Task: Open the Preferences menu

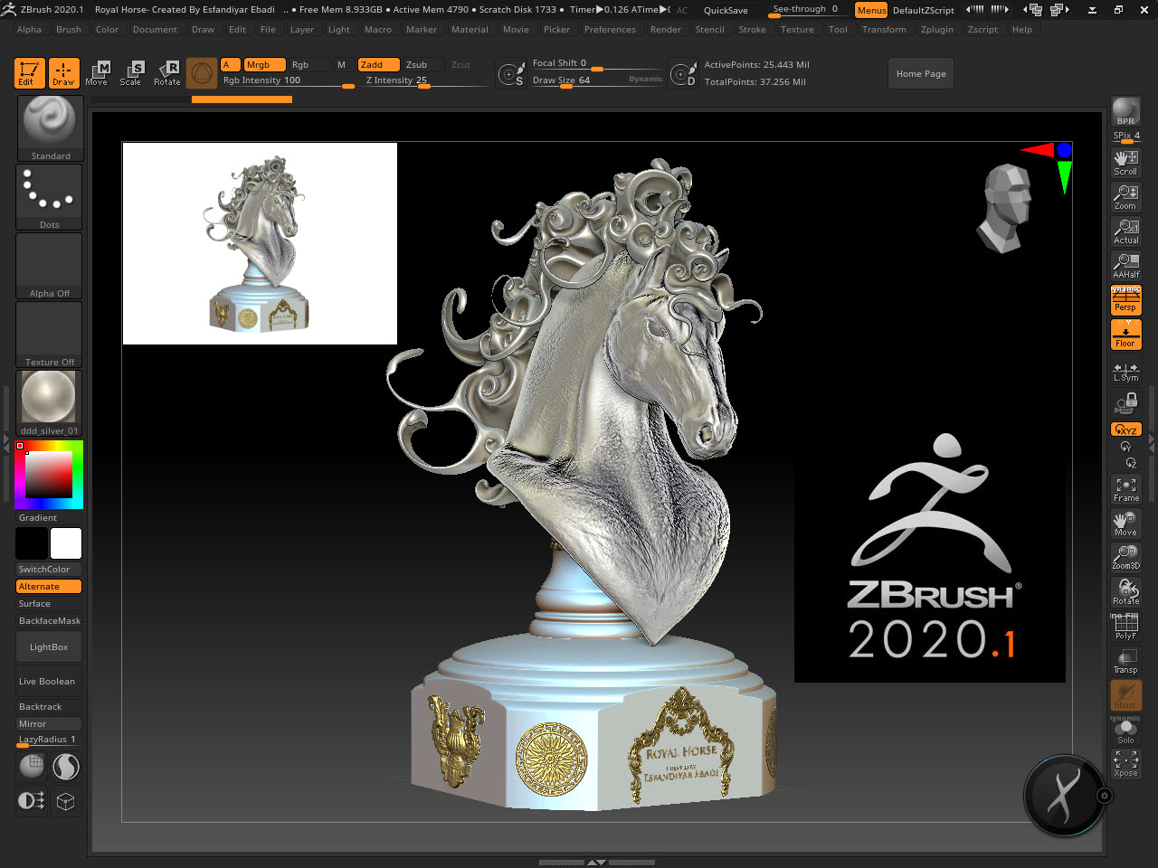Action: click(x=610, y=30)
